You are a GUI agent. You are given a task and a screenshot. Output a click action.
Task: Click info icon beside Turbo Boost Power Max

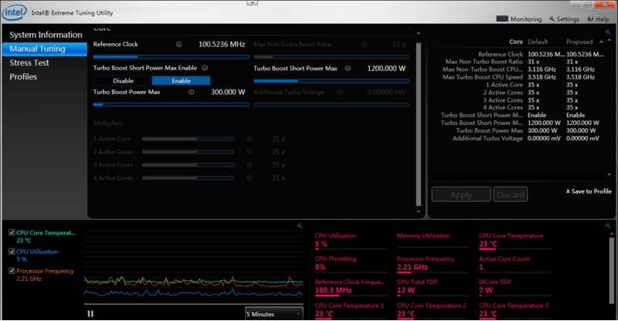pyautogui.click(x=191, y=92)
